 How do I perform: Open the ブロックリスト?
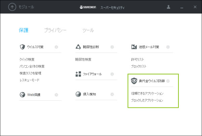tap(139, 66)
